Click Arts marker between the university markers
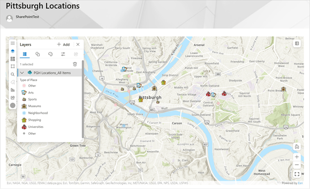The width and height of the screenshot is (310, 189). (x=213, y=95)
